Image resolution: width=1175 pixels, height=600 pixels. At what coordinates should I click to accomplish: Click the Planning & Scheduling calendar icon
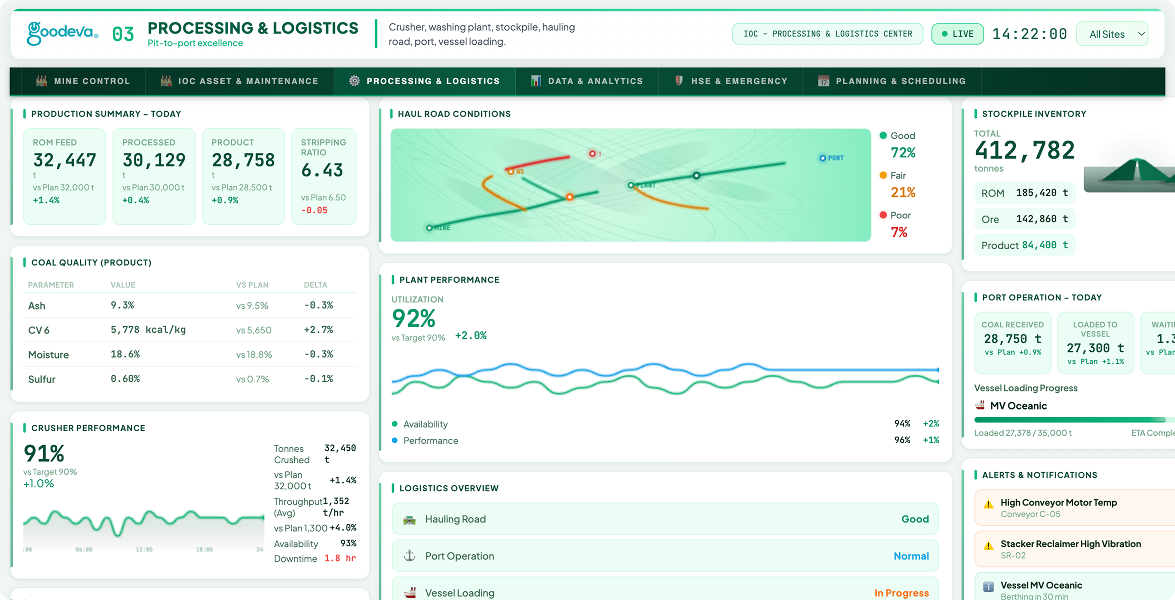pos(823,81)
